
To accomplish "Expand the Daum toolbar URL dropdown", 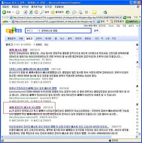I will pyautogui.click(x=94, y=22).
